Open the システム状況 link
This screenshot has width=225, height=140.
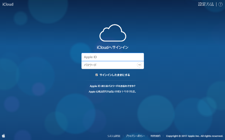pyautogui.click(x=114, y=136)
